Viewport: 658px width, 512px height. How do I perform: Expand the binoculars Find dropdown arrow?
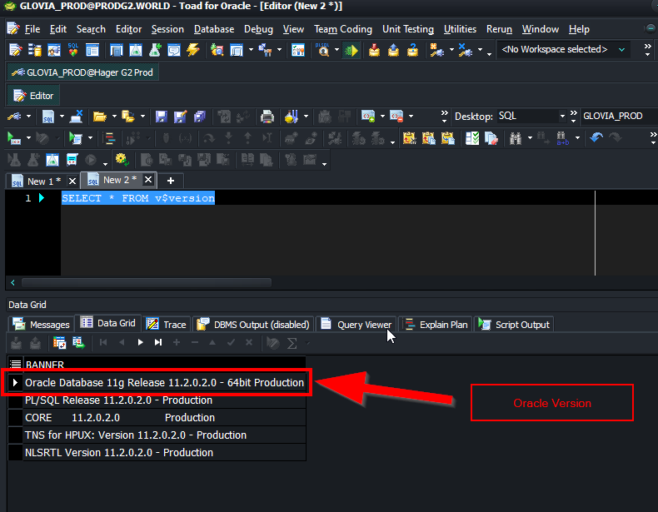point(530,138)
